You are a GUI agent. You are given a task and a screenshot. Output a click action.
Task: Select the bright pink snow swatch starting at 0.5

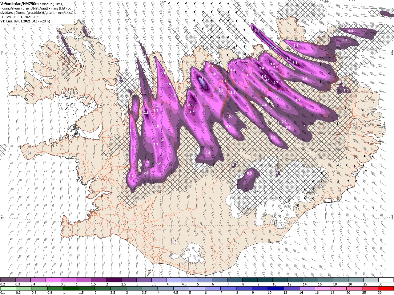click(x=53, y=280)
